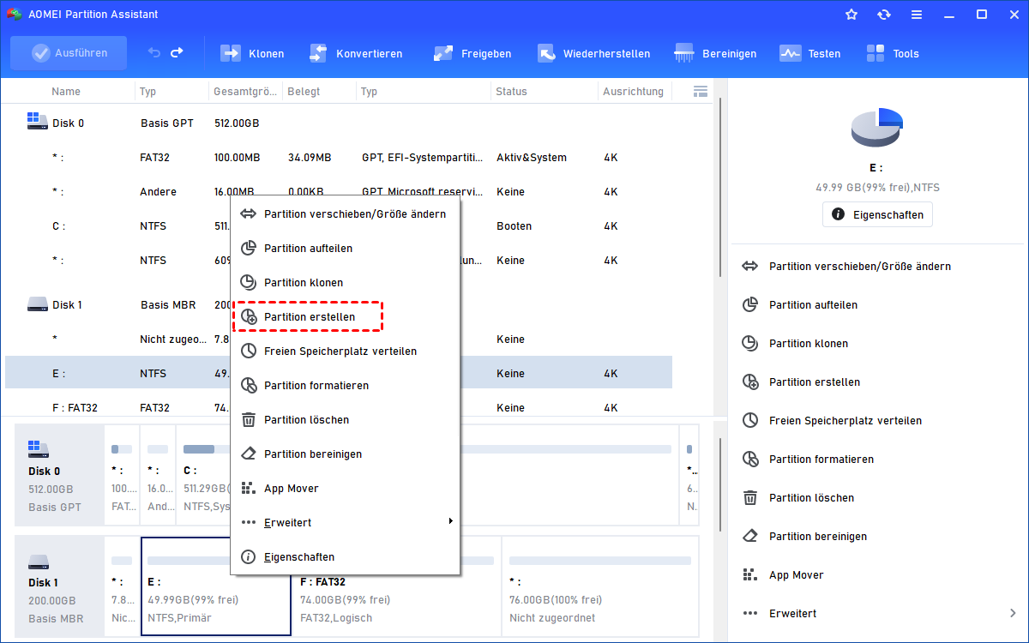
Task: Select the C: NTFS partition row
Action: click(339, 226)
